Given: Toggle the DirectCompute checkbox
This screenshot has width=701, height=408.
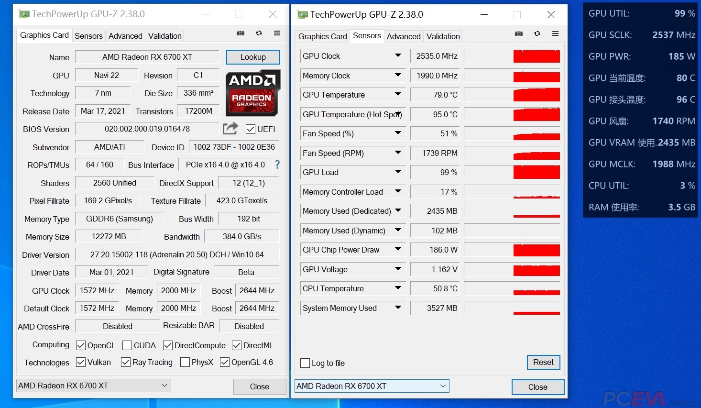Looking at the screenshot, I should (x=168, y=345).
